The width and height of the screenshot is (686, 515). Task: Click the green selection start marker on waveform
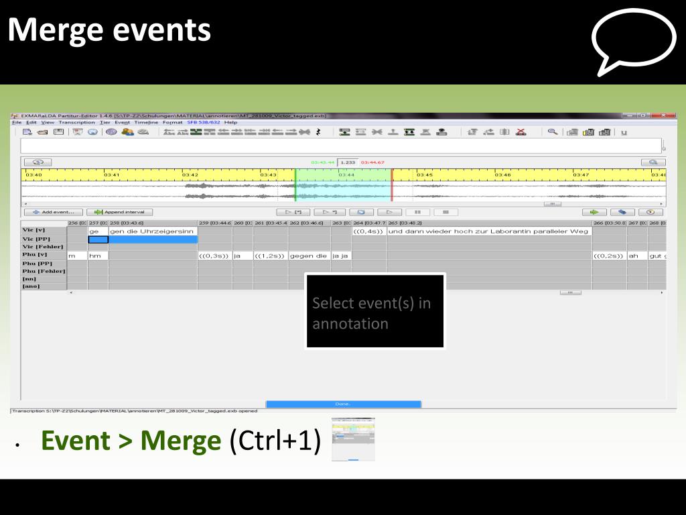295,185
